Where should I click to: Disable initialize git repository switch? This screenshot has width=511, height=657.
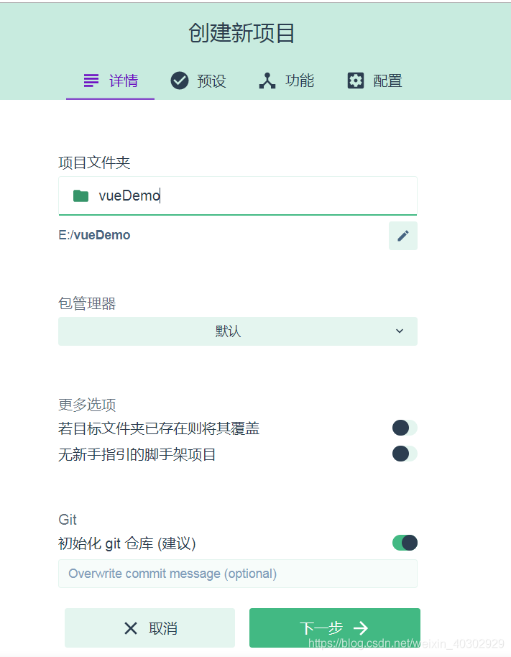(405, 543)
